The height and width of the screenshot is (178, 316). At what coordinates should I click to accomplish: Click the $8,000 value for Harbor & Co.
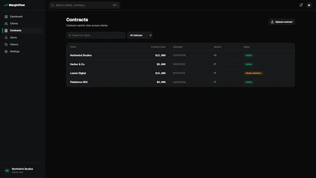click(161, 64)
